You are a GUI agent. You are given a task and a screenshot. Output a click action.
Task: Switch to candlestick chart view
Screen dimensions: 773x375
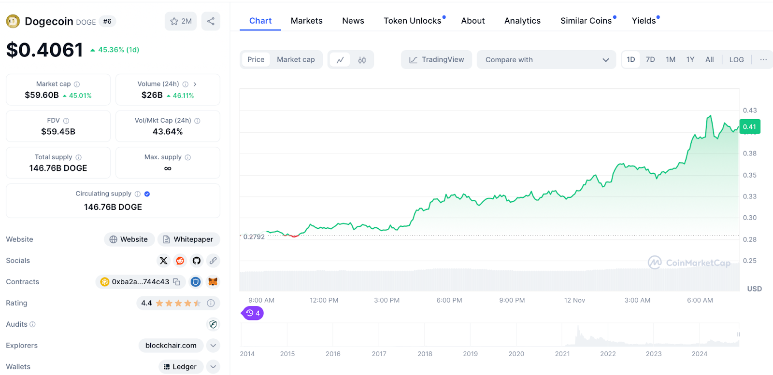[362, 60]
